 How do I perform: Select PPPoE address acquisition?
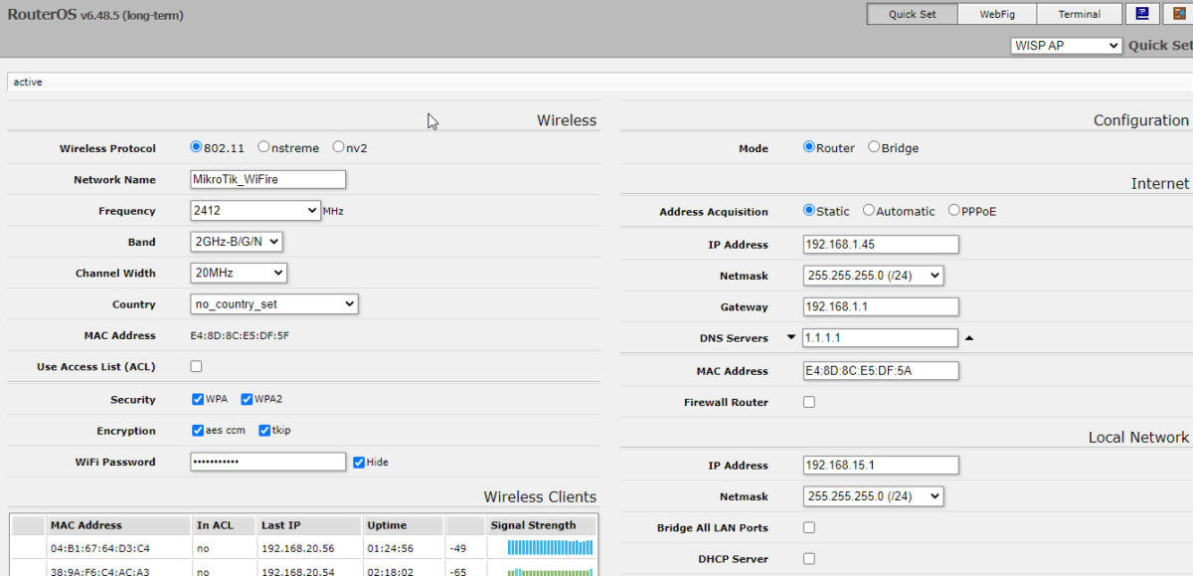[x=954, y=211]
